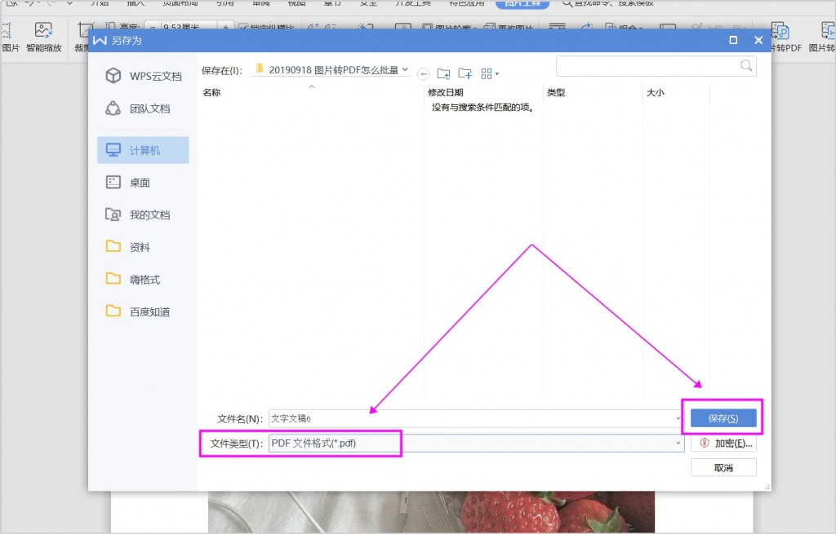Close the 另存为 dialog
This screenshot has height=534, width=836.
coord(758,40)
